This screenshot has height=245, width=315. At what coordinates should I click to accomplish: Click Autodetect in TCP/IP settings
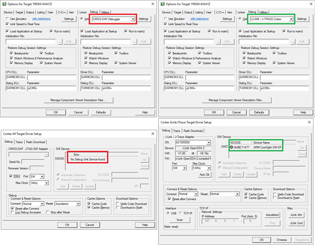coord(272,215)
